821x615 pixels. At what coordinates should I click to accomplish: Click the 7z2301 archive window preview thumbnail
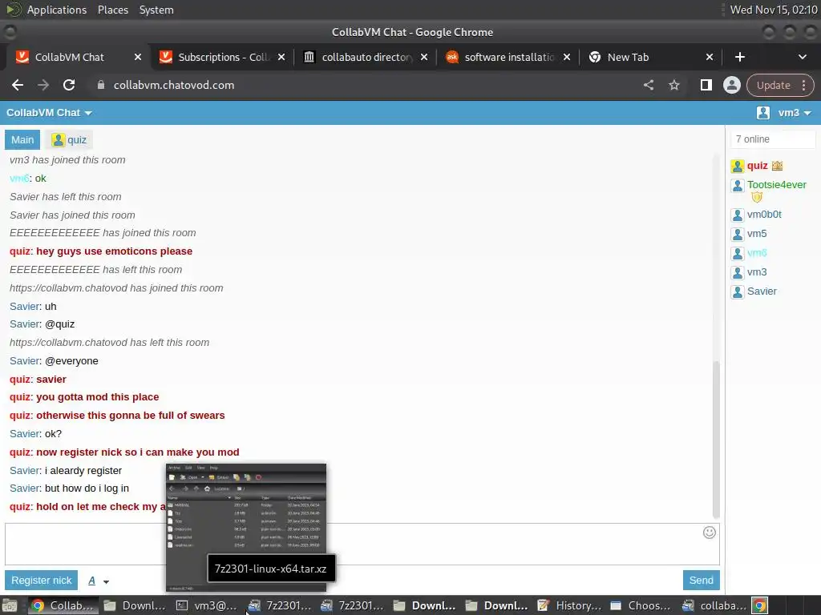click(246, 528)
